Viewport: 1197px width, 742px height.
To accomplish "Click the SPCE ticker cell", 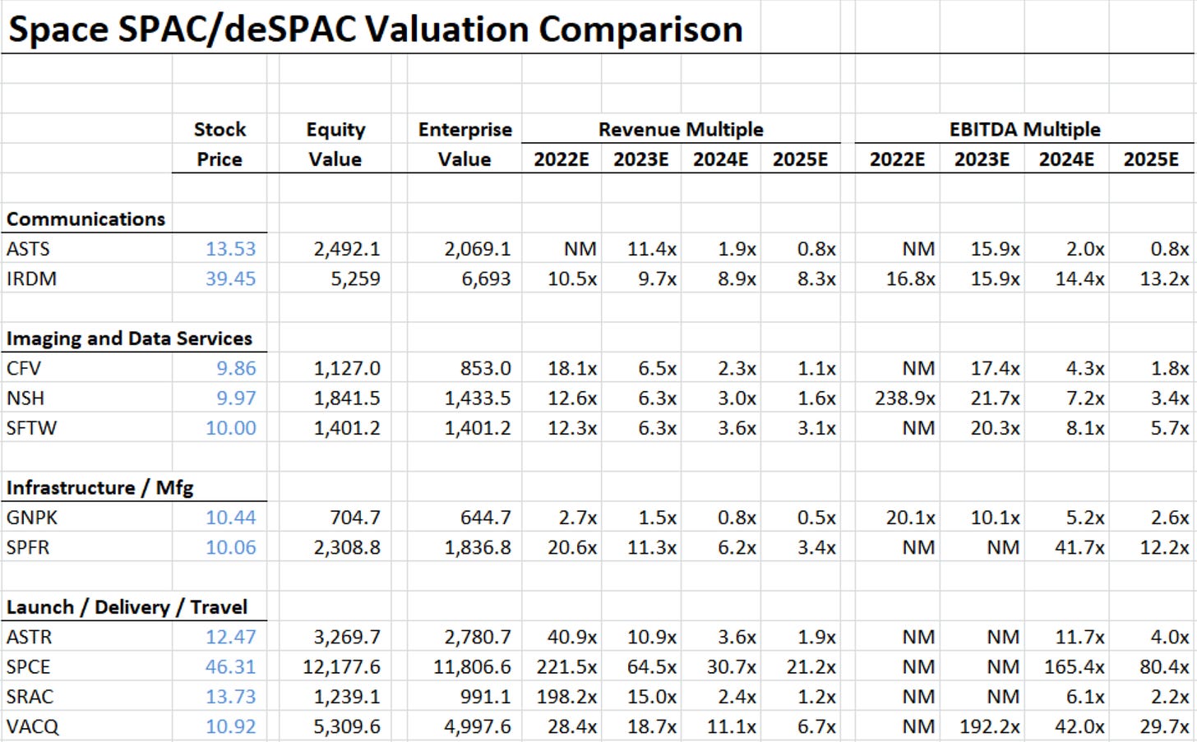I will [28, 666].
